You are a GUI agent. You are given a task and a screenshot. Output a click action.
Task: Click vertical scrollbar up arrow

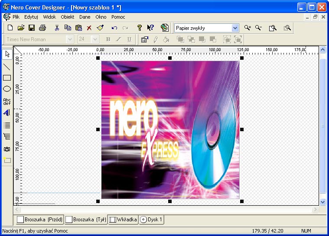coord(322,50)
